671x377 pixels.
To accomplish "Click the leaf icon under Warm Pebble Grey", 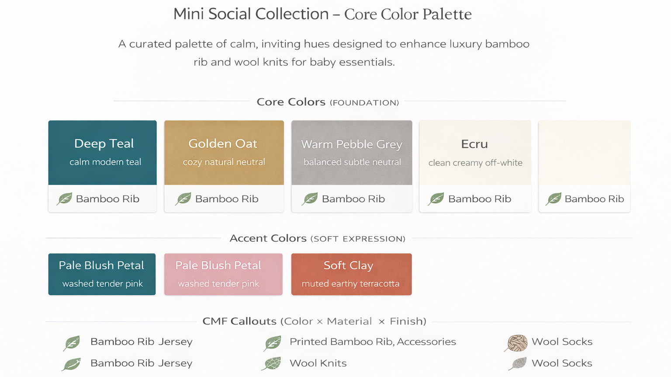I will (310, 199).
